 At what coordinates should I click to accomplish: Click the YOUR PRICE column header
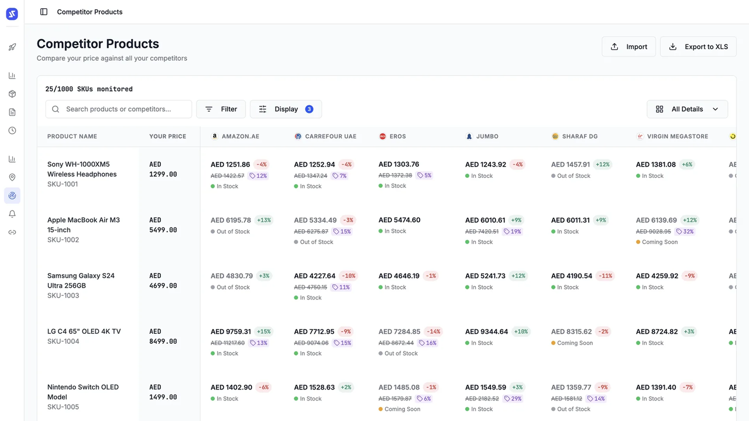167,136
